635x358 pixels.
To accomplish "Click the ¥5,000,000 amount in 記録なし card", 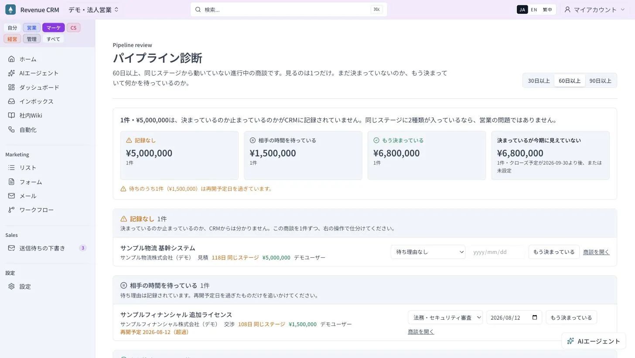I will pos(149,153).
